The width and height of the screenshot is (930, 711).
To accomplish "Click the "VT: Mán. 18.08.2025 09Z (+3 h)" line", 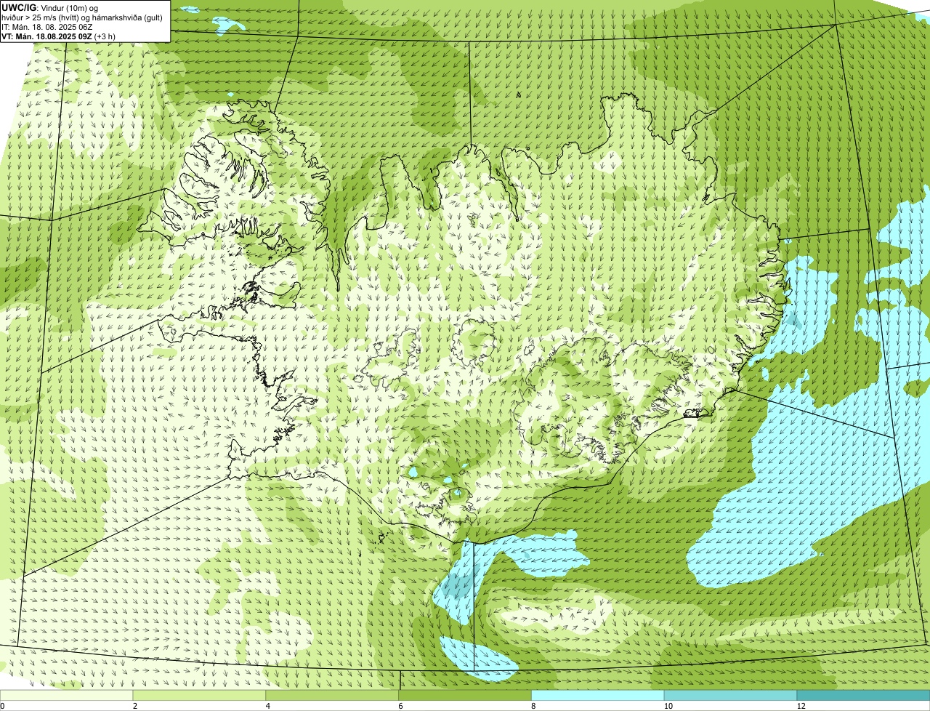I will (x=58, y=36).
